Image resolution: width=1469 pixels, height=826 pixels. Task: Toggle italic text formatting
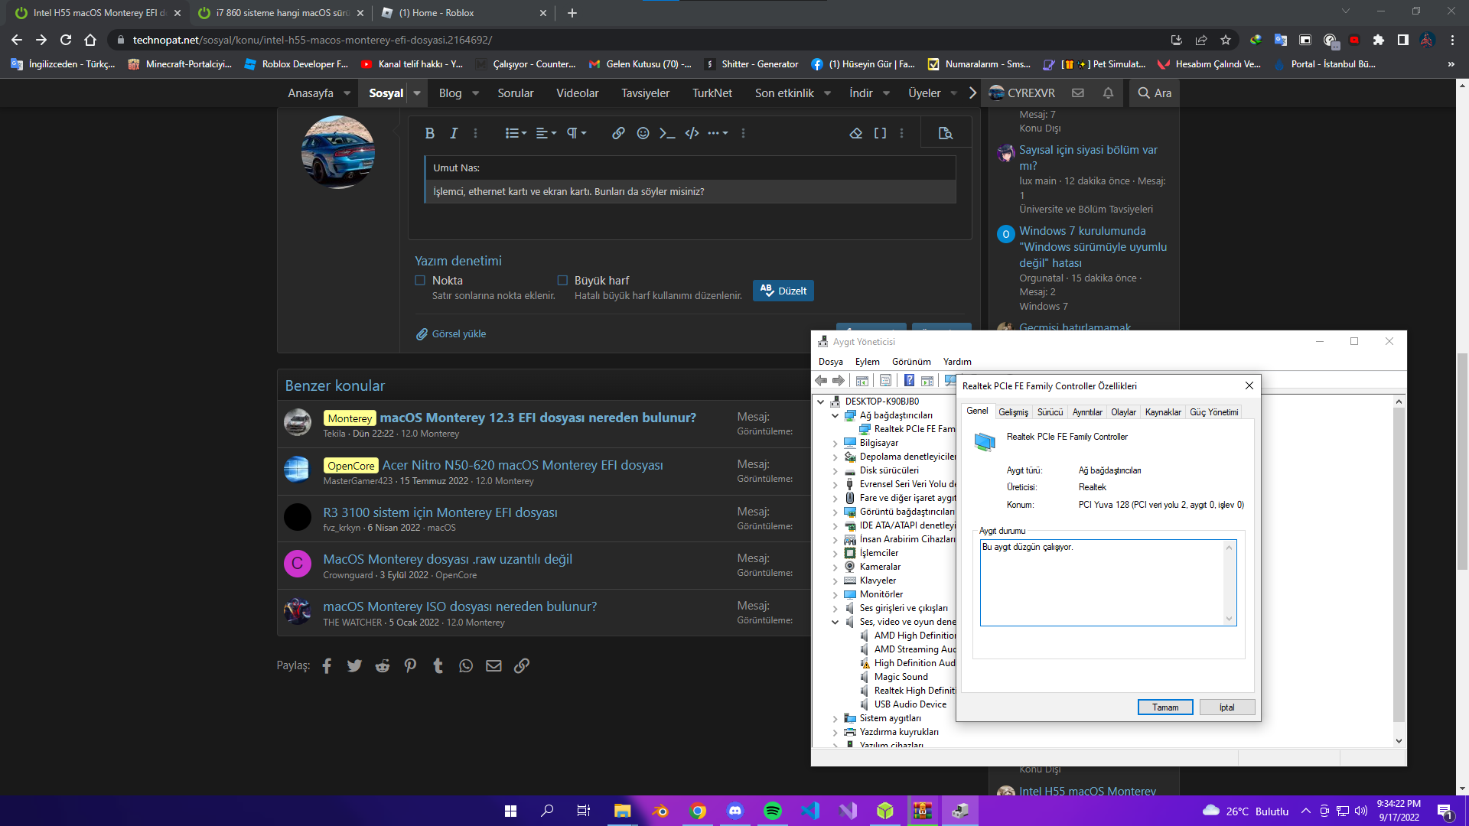[x=454, y=133]
